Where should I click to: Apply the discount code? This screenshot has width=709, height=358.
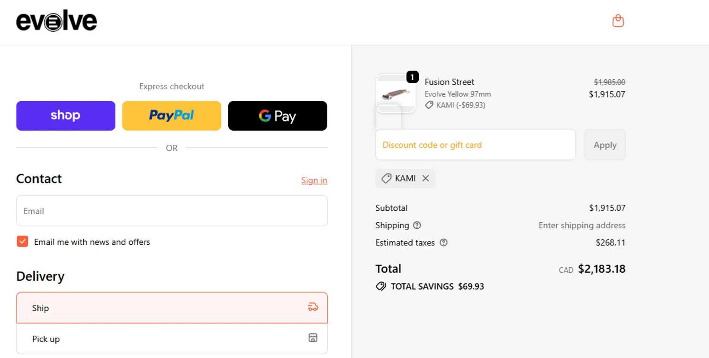coord(605,145)
